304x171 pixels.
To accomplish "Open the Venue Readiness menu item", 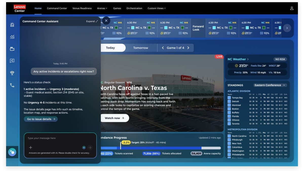I will tap(82, 8).
